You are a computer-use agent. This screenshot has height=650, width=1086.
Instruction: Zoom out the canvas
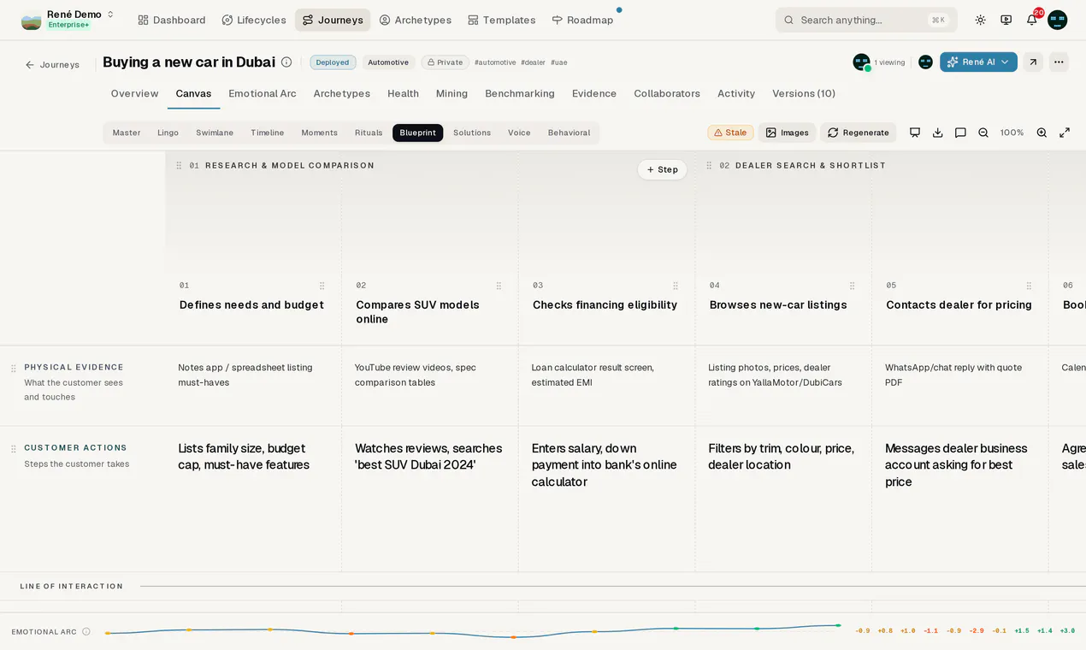983,133
